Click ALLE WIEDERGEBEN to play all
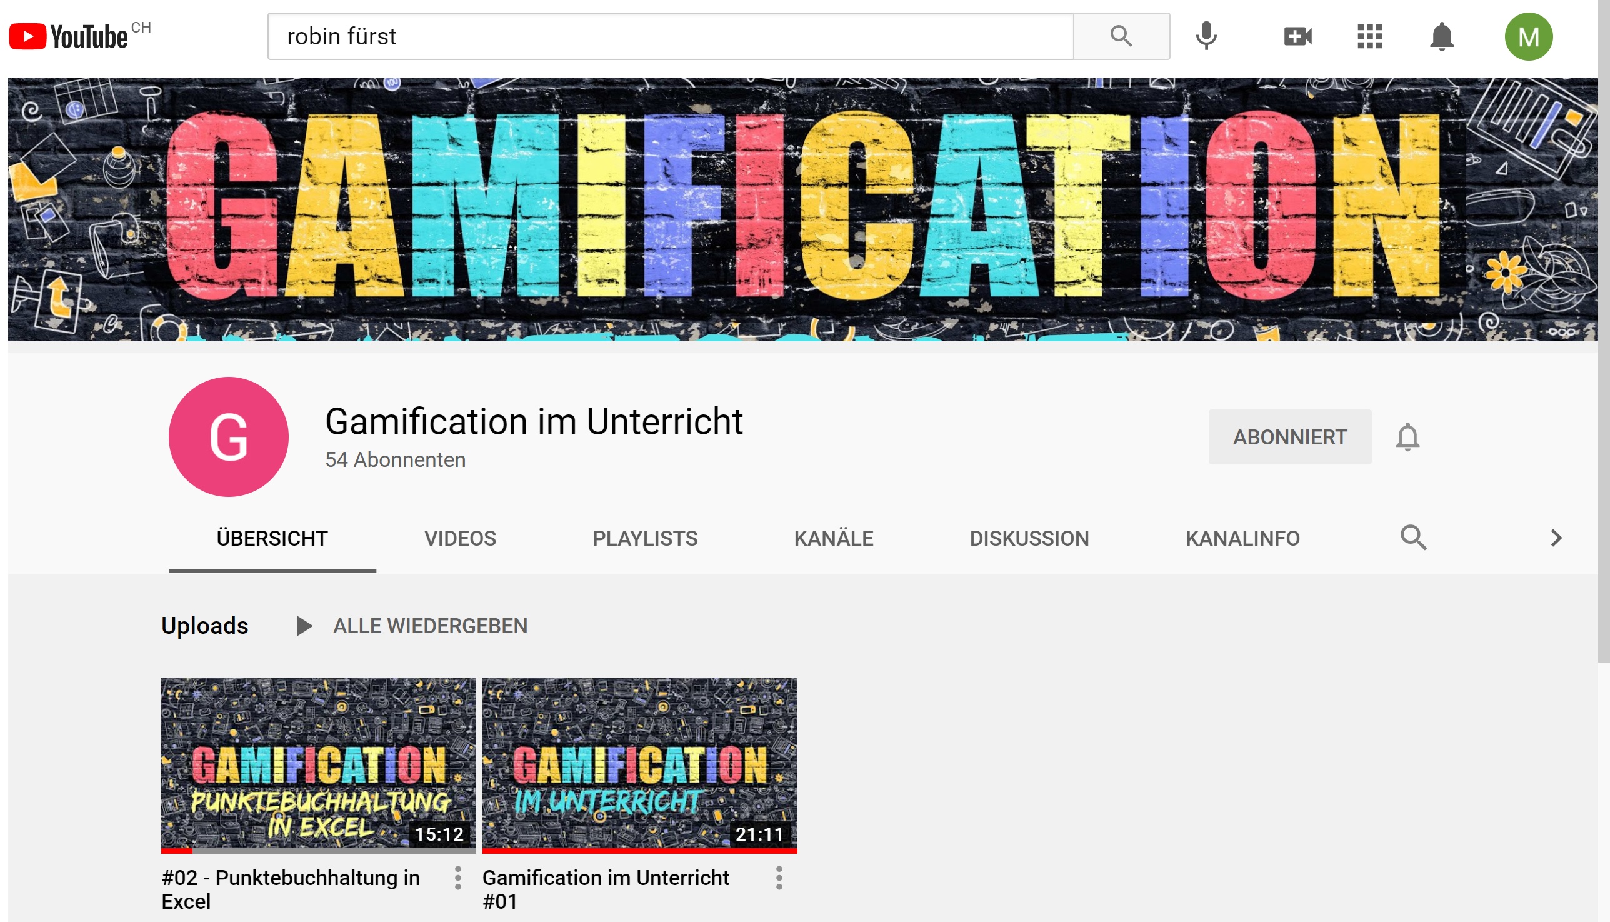The image size is (1610, 922). (429, 626)
